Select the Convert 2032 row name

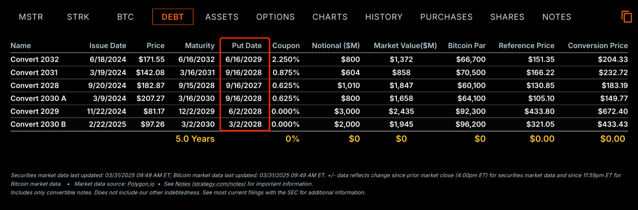(x=35, y=59)
